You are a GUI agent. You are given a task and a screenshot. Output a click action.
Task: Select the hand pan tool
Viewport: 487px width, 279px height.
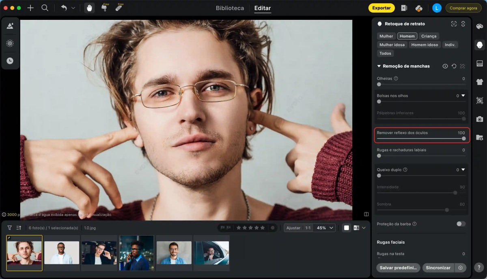pyautogui.click(x=89, y=8)
